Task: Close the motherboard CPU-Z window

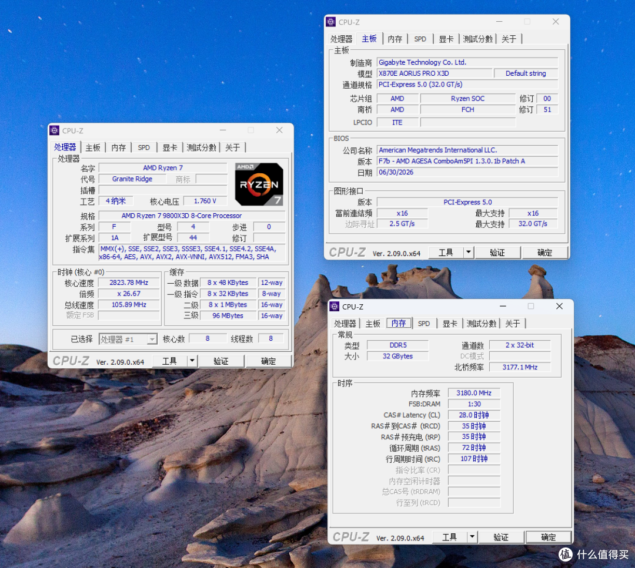Action: point(556,22)
